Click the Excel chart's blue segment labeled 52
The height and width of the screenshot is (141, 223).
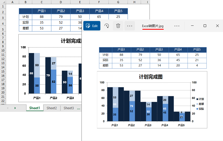pos(54,82)
